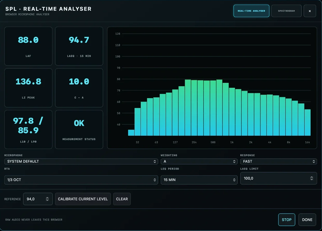Click the 127 frequency axis label
The image size is (322, 231).
175,142
